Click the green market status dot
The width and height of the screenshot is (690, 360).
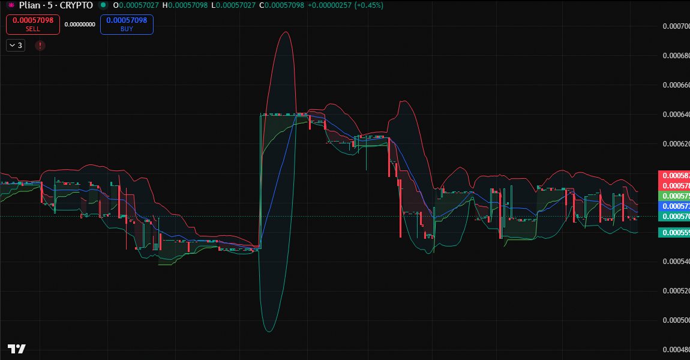pyautogui.click(x=103, y=5)
